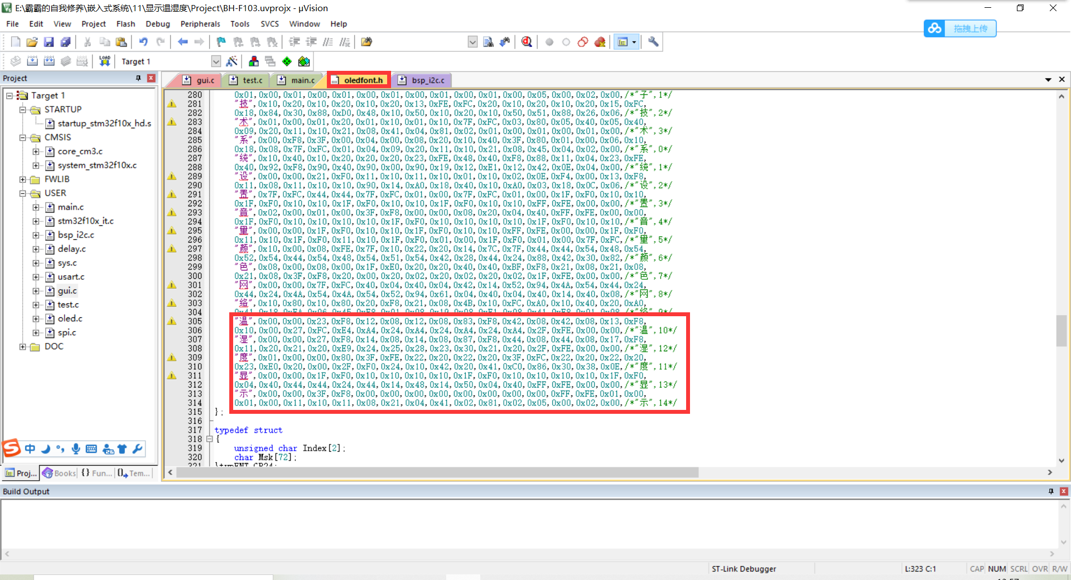
Task: Click the Baidu cloud upload button
Action: pyautogui.click(x=959, y=28)
